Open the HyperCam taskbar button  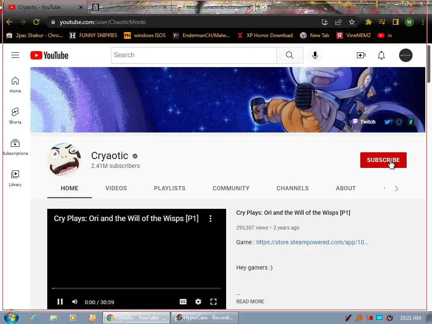point(205,318)
